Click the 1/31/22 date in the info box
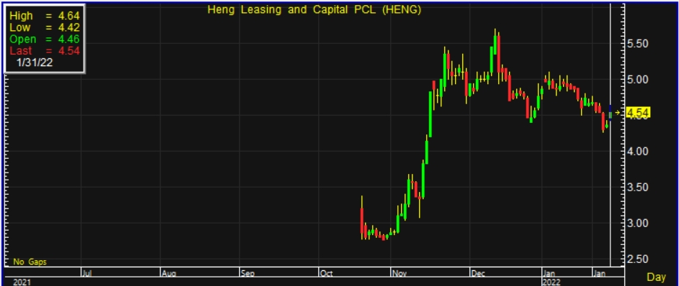 pos(35,63)
